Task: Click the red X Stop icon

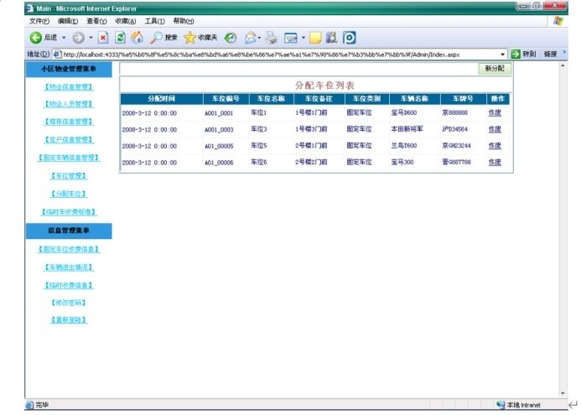Action: coord(103,38)
